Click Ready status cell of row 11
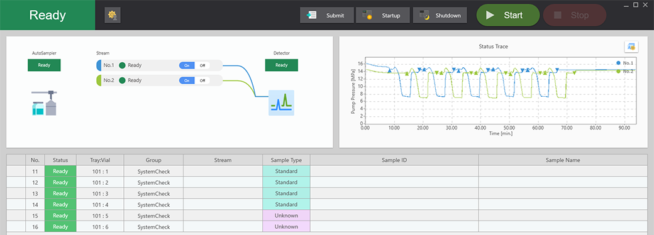 click(x=60, y=172)
